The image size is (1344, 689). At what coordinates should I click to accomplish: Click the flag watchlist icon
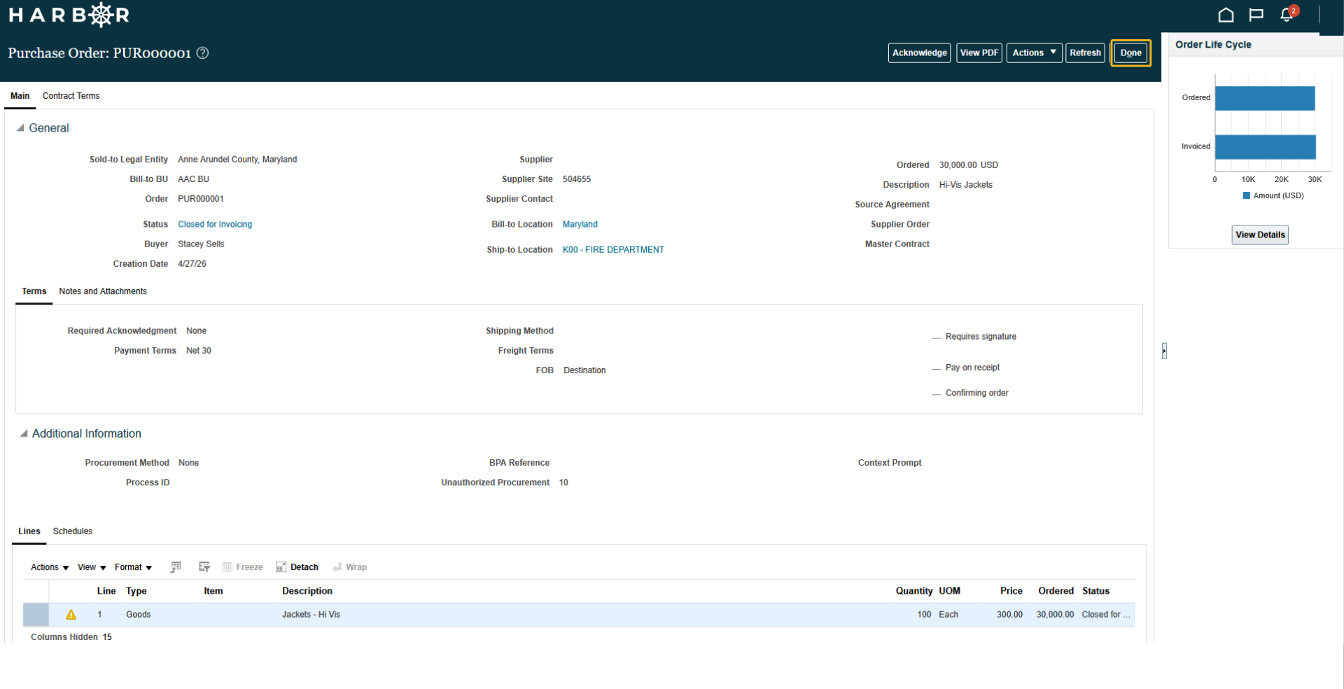click(1256, 15)
